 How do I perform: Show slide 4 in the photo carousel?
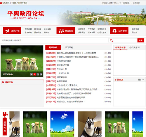coord(41,74)
